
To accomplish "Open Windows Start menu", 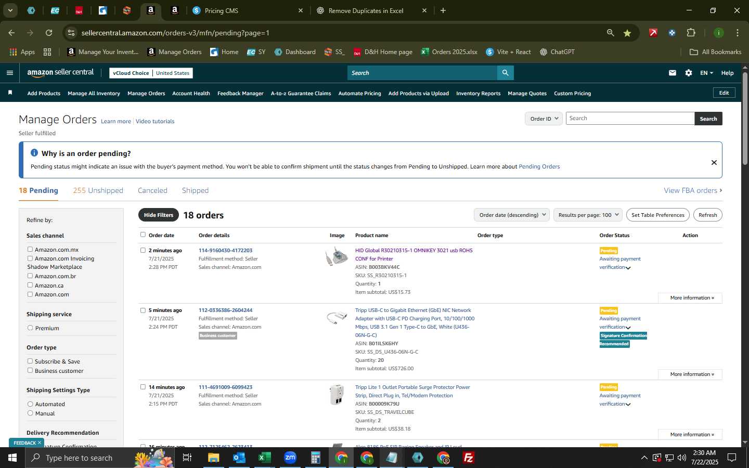I will point(12,458).
